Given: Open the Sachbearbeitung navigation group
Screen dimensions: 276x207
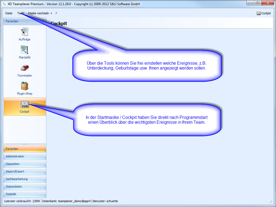Looking at the screenshot, I should 25,179.
